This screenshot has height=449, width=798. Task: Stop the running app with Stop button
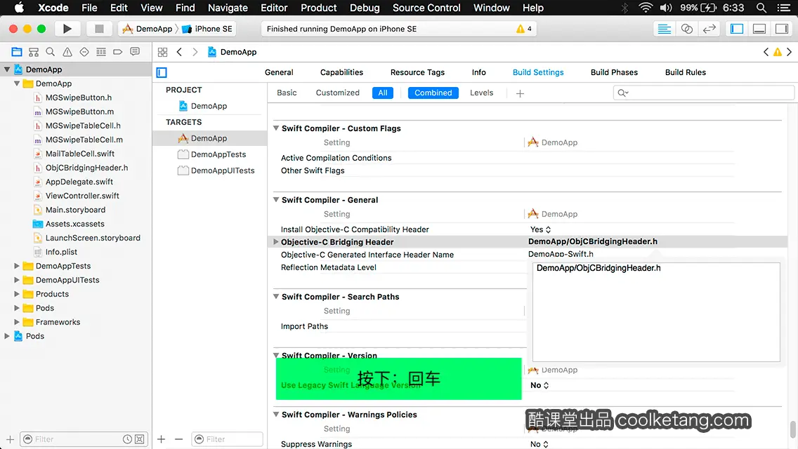[99, 29]
